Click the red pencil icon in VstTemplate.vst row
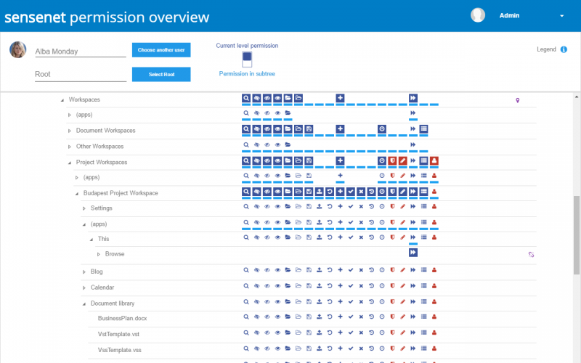 pos(403,333)
